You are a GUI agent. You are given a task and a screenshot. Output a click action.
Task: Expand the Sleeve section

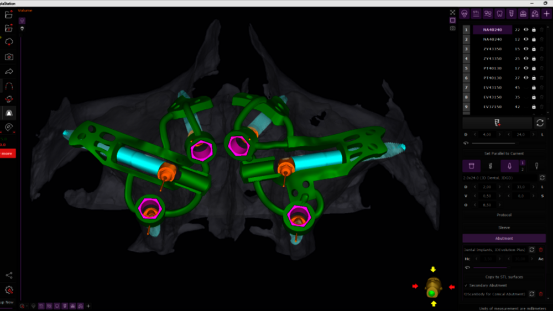(x=504, y=227)
